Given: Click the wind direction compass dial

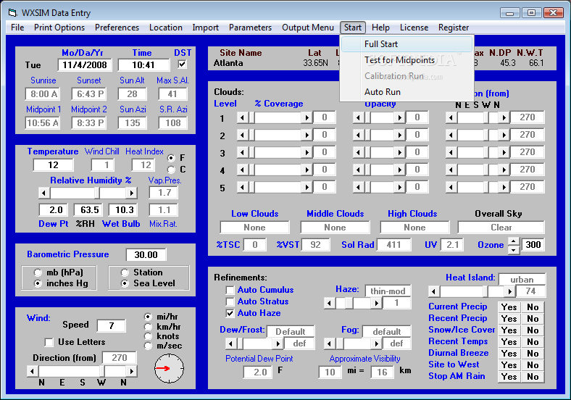Looking at the screenshot, I should tap(169, 369).
